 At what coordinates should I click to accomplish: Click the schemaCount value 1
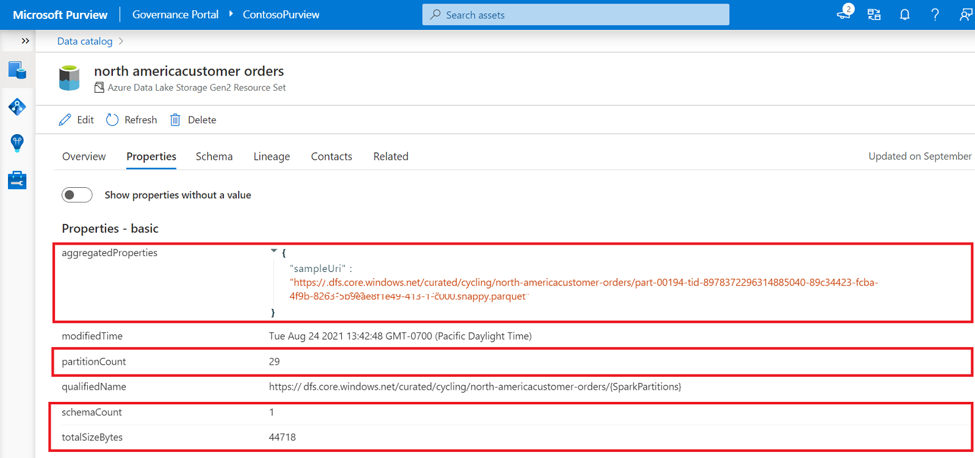[x=272, y=412]
